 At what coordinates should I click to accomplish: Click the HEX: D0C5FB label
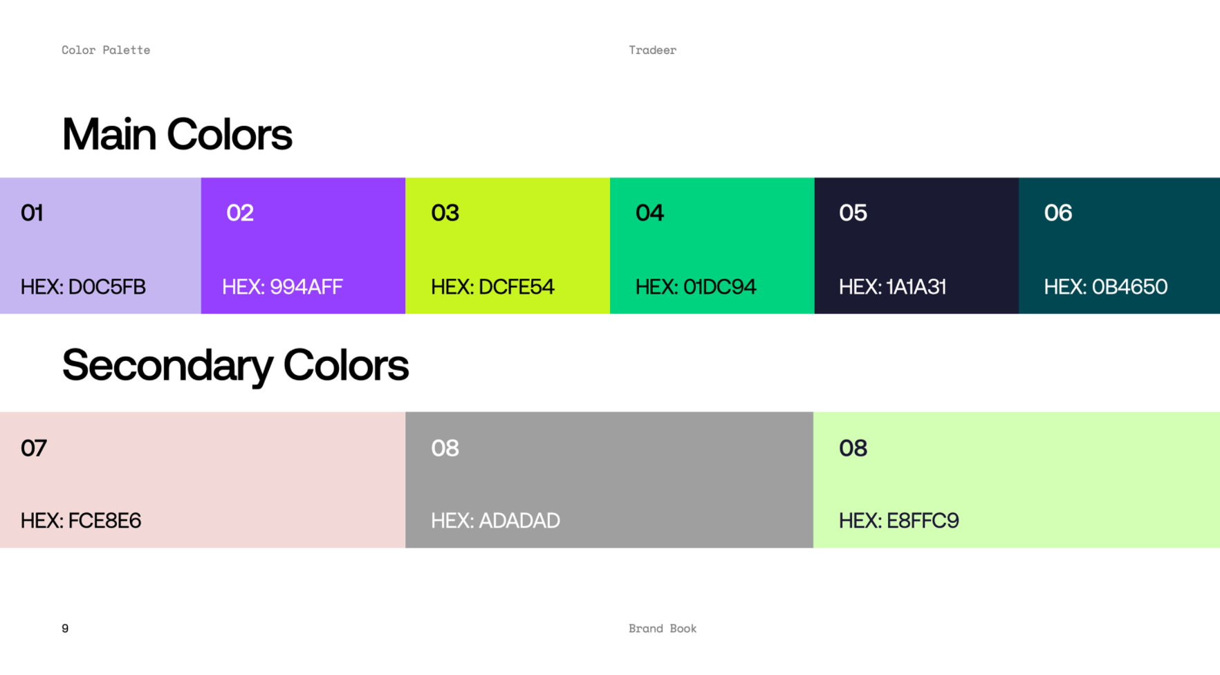click(83, 287)
